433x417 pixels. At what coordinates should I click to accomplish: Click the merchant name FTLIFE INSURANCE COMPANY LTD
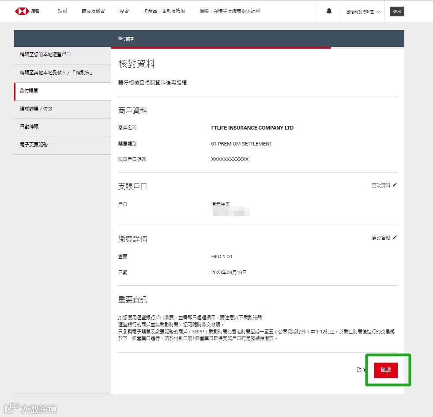252,128
